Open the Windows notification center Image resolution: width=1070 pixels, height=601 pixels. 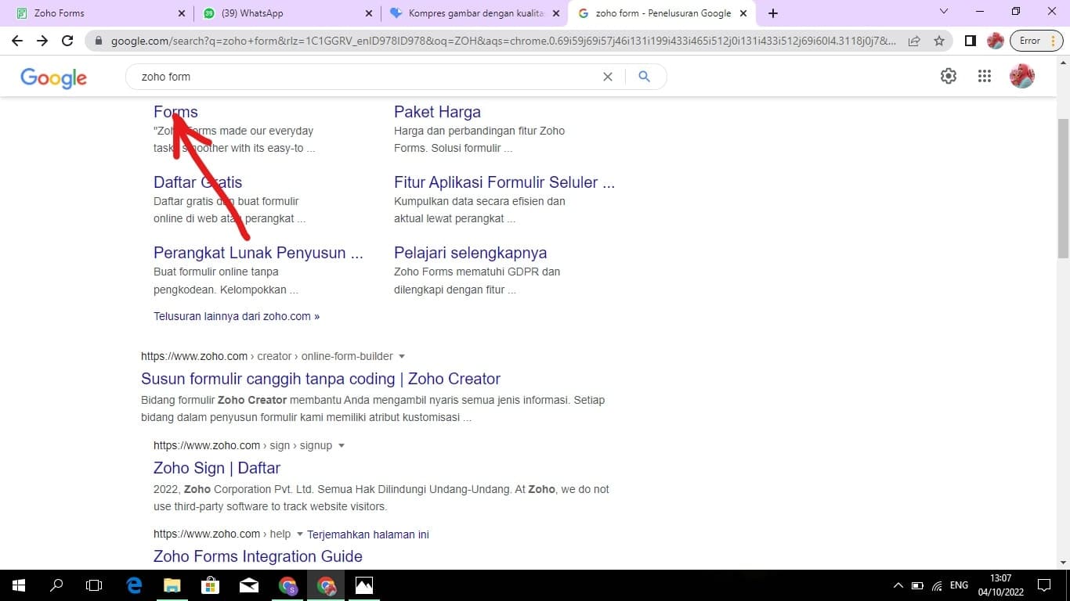(x=1044, y=585)
